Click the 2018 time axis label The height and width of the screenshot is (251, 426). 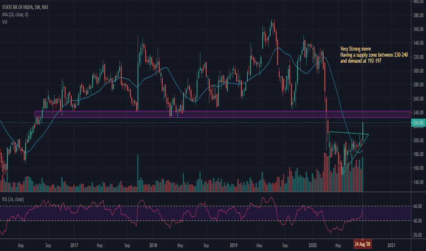pos(153,246)
